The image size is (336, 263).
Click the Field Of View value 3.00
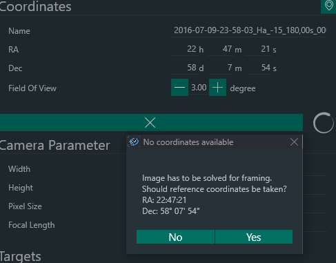199,88
